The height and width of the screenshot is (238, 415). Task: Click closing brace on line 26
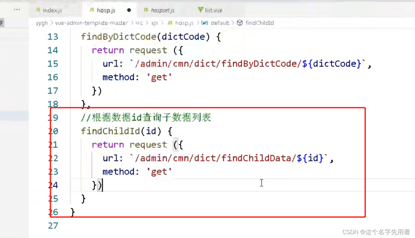(x=73, y=212)
